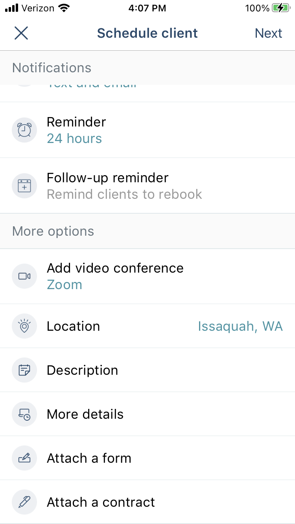
Task: Tap the Attach a form pencil icon
Action: pos(24,458)
